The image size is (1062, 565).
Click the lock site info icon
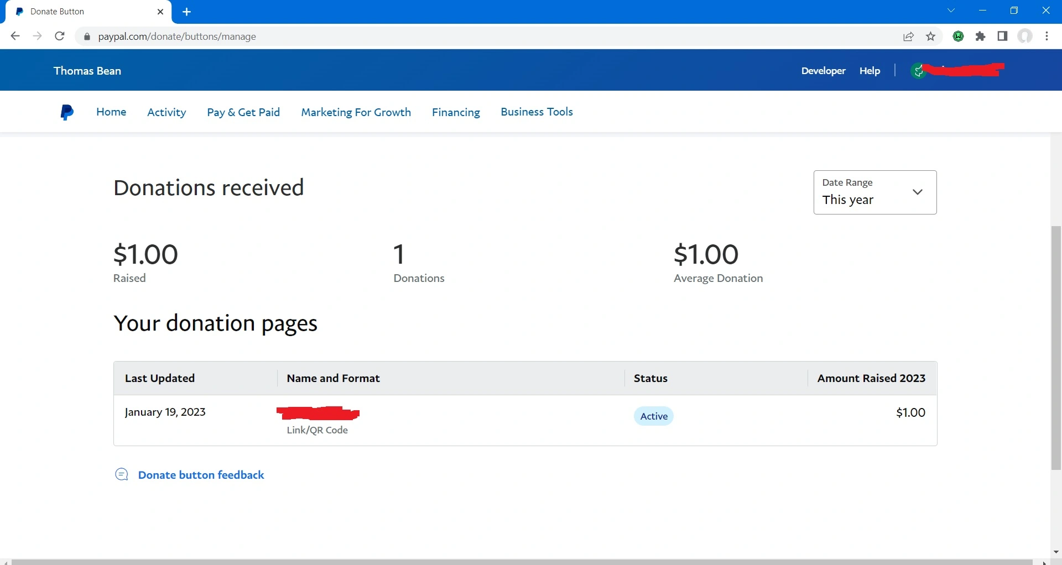86,37
